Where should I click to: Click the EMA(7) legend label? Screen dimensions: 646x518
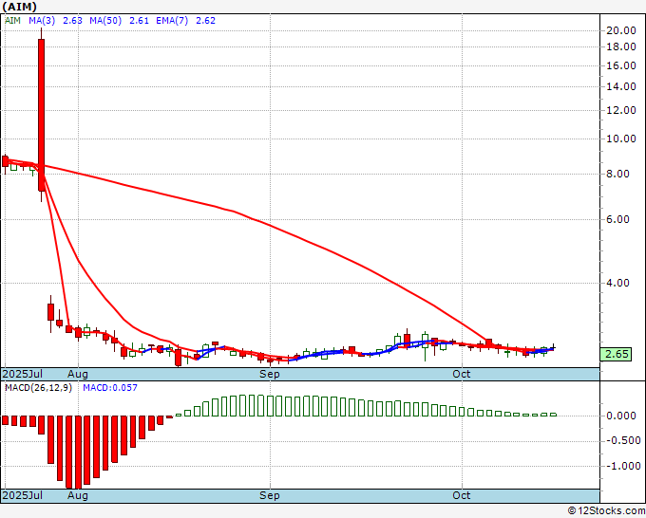[x=172, y=21]
